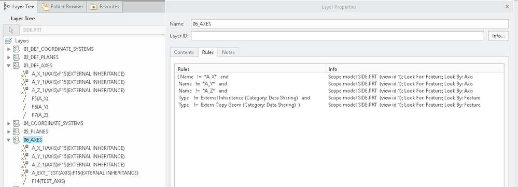This screenshot has width=518, height=187.
Task: Collapse the 06_AXES layer
Action: [x=9, y=140]
